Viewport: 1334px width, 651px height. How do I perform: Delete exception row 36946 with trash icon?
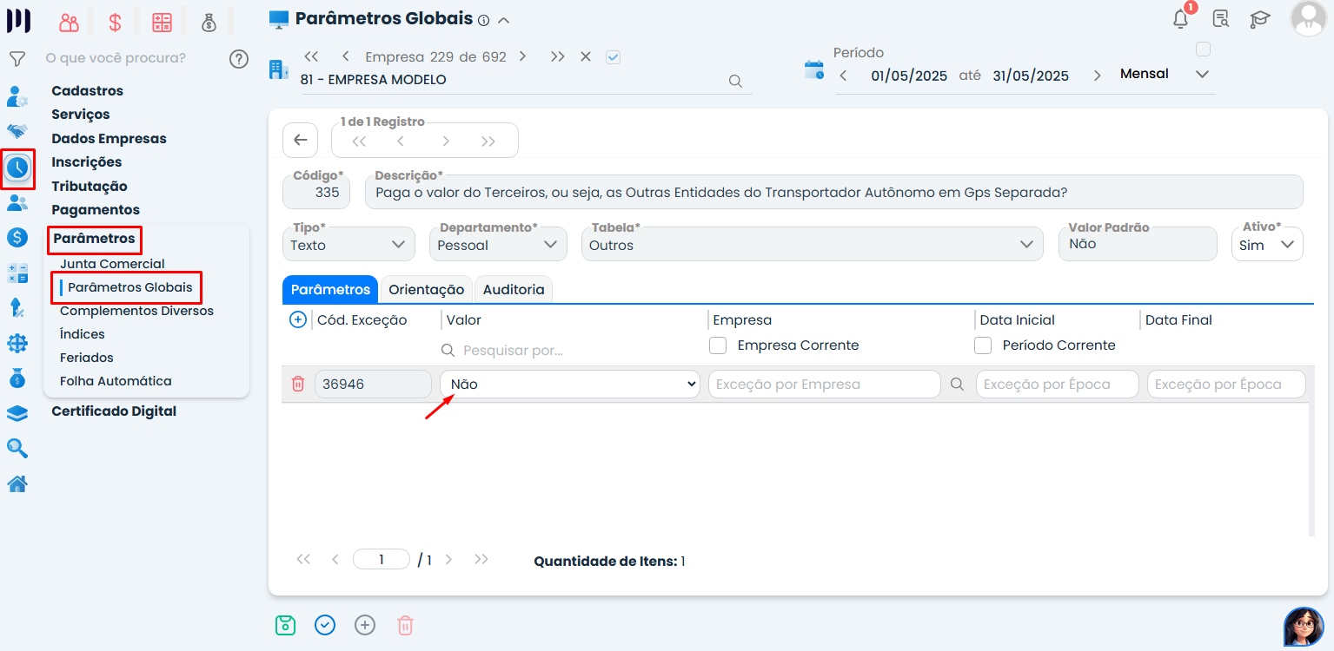(298, 384)
